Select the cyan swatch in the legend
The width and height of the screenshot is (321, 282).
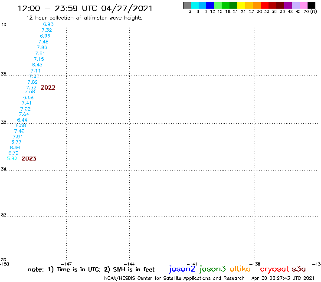[x=195, y=6]
